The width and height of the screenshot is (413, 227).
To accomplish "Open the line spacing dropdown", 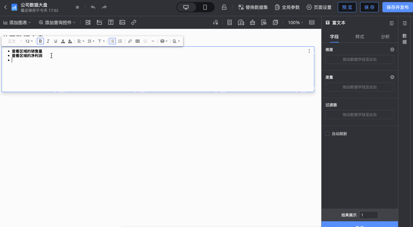I will (91, 41).
